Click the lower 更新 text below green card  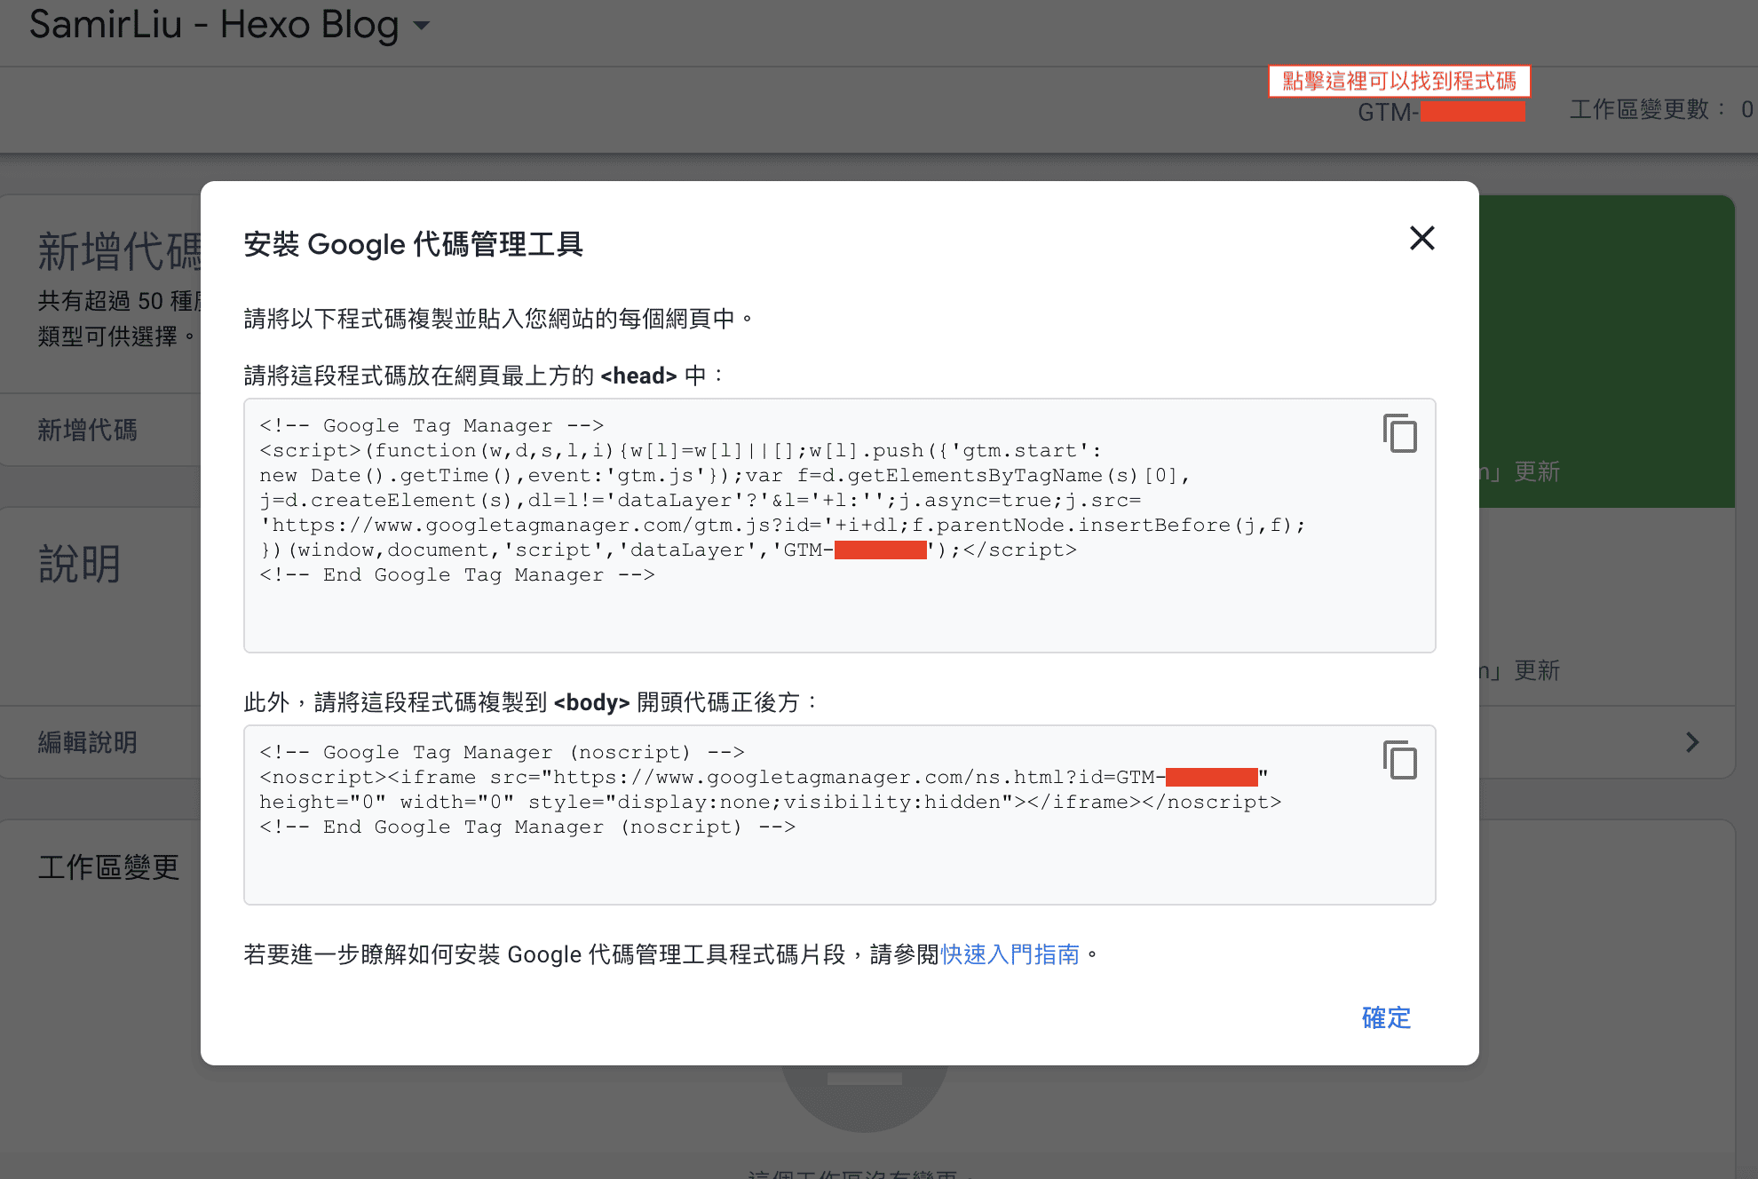point(1536,670)
